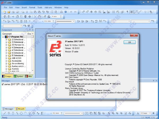Click the Undo arrow icon
The image size is (159, 119).
point(71,12)
